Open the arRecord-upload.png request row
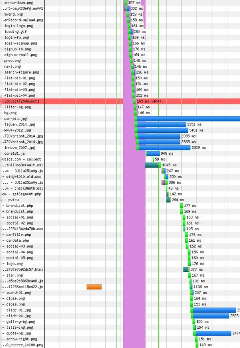 pyautogui.click(x=23, y=20)
